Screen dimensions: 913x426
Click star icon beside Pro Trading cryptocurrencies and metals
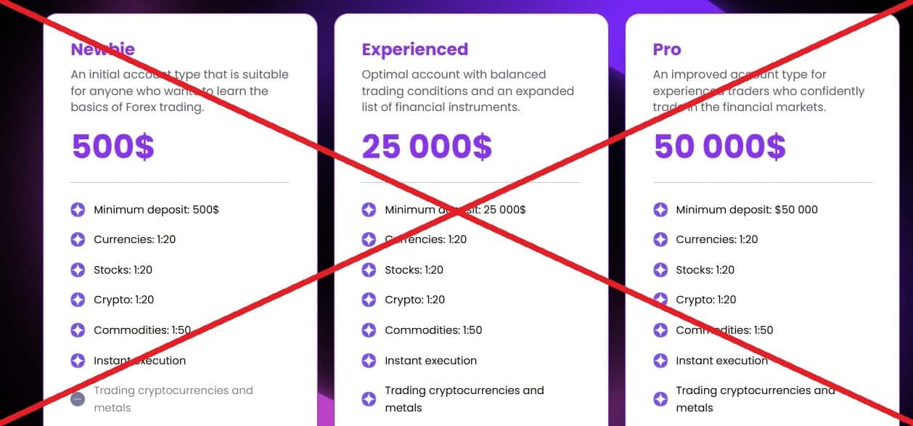[660, 399]
